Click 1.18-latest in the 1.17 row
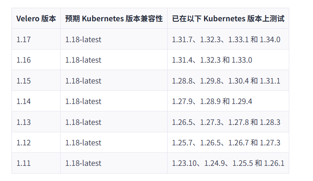 pos(83,39)
